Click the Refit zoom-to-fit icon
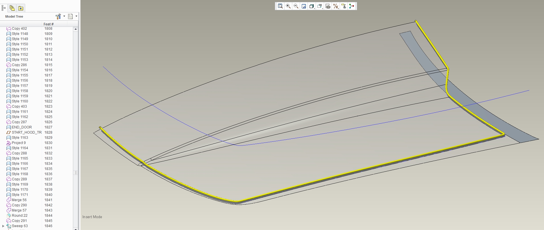 (280, 6)
